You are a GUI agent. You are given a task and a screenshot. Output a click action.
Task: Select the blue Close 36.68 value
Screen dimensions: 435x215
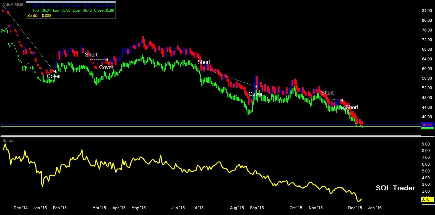[104, 6]
